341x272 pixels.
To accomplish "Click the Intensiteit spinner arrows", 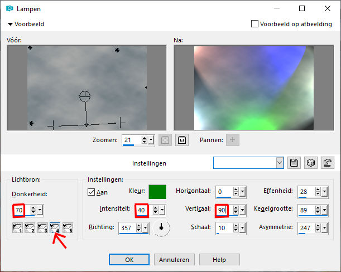I will 156,210.
